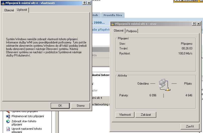
Task: Open Přejmenovat toto připojení link
Action: pyautogui.click(x=28, y=116)
